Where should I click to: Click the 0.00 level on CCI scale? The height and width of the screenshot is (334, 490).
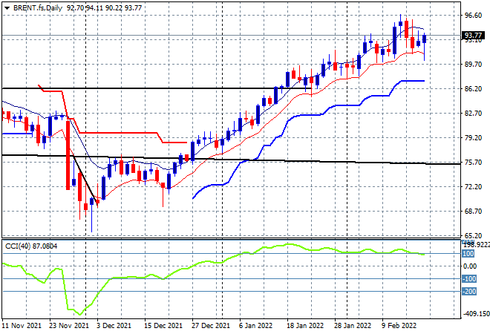470,266
